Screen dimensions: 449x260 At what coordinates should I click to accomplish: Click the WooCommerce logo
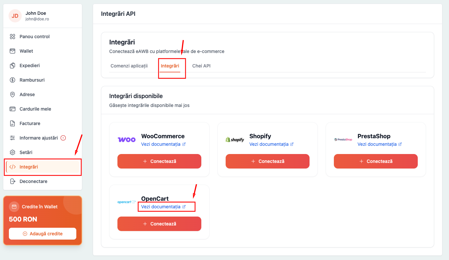(x=127, y=140)
